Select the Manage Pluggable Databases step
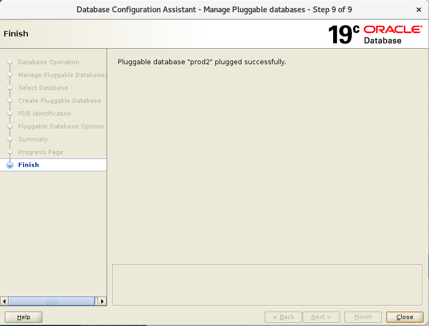This screenshot has width=429, height=326. click(x=62, y=75)
